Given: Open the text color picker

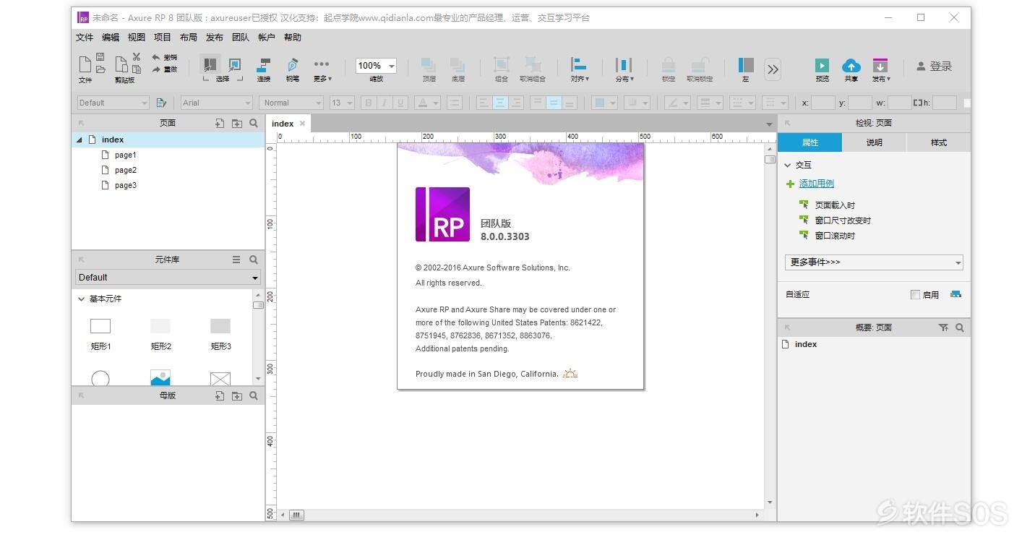Looking at the screenshot, I should [x=427, y=103].
